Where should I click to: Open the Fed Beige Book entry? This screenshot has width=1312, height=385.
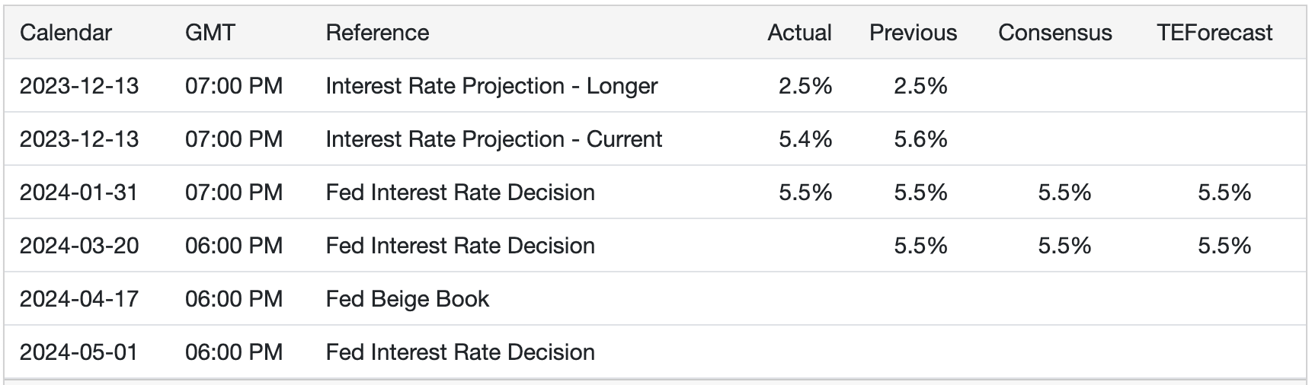(x=407, y=299)
